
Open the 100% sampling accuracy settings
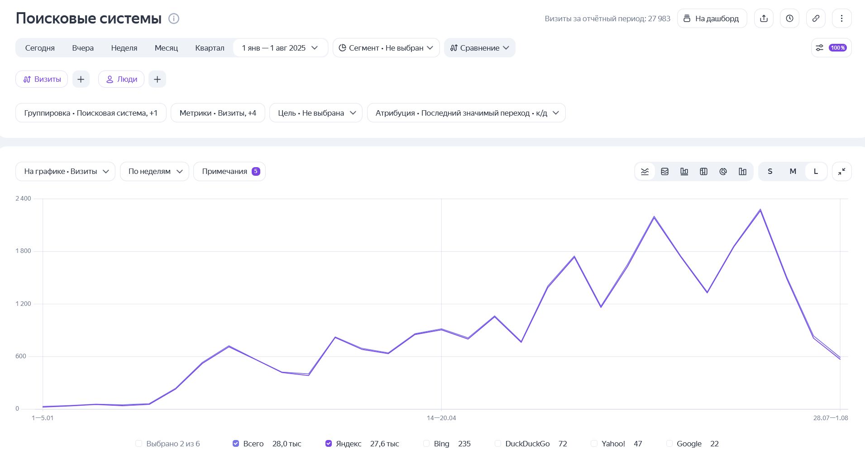click(831, 48)
